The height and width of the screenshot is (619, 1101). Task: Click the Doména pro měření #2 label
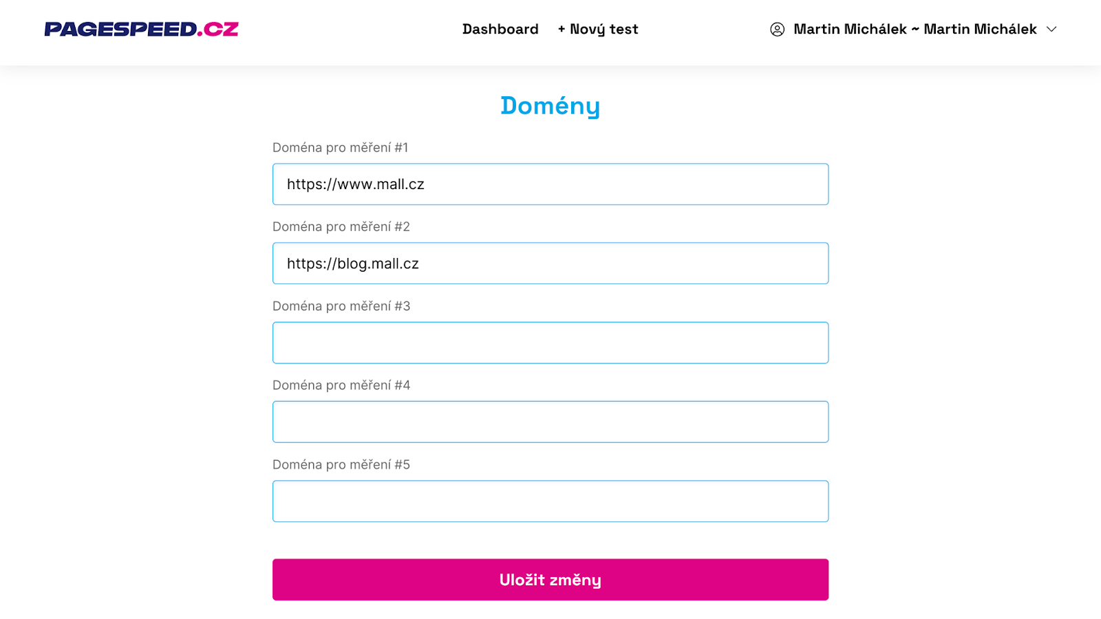tap(341, 226)
